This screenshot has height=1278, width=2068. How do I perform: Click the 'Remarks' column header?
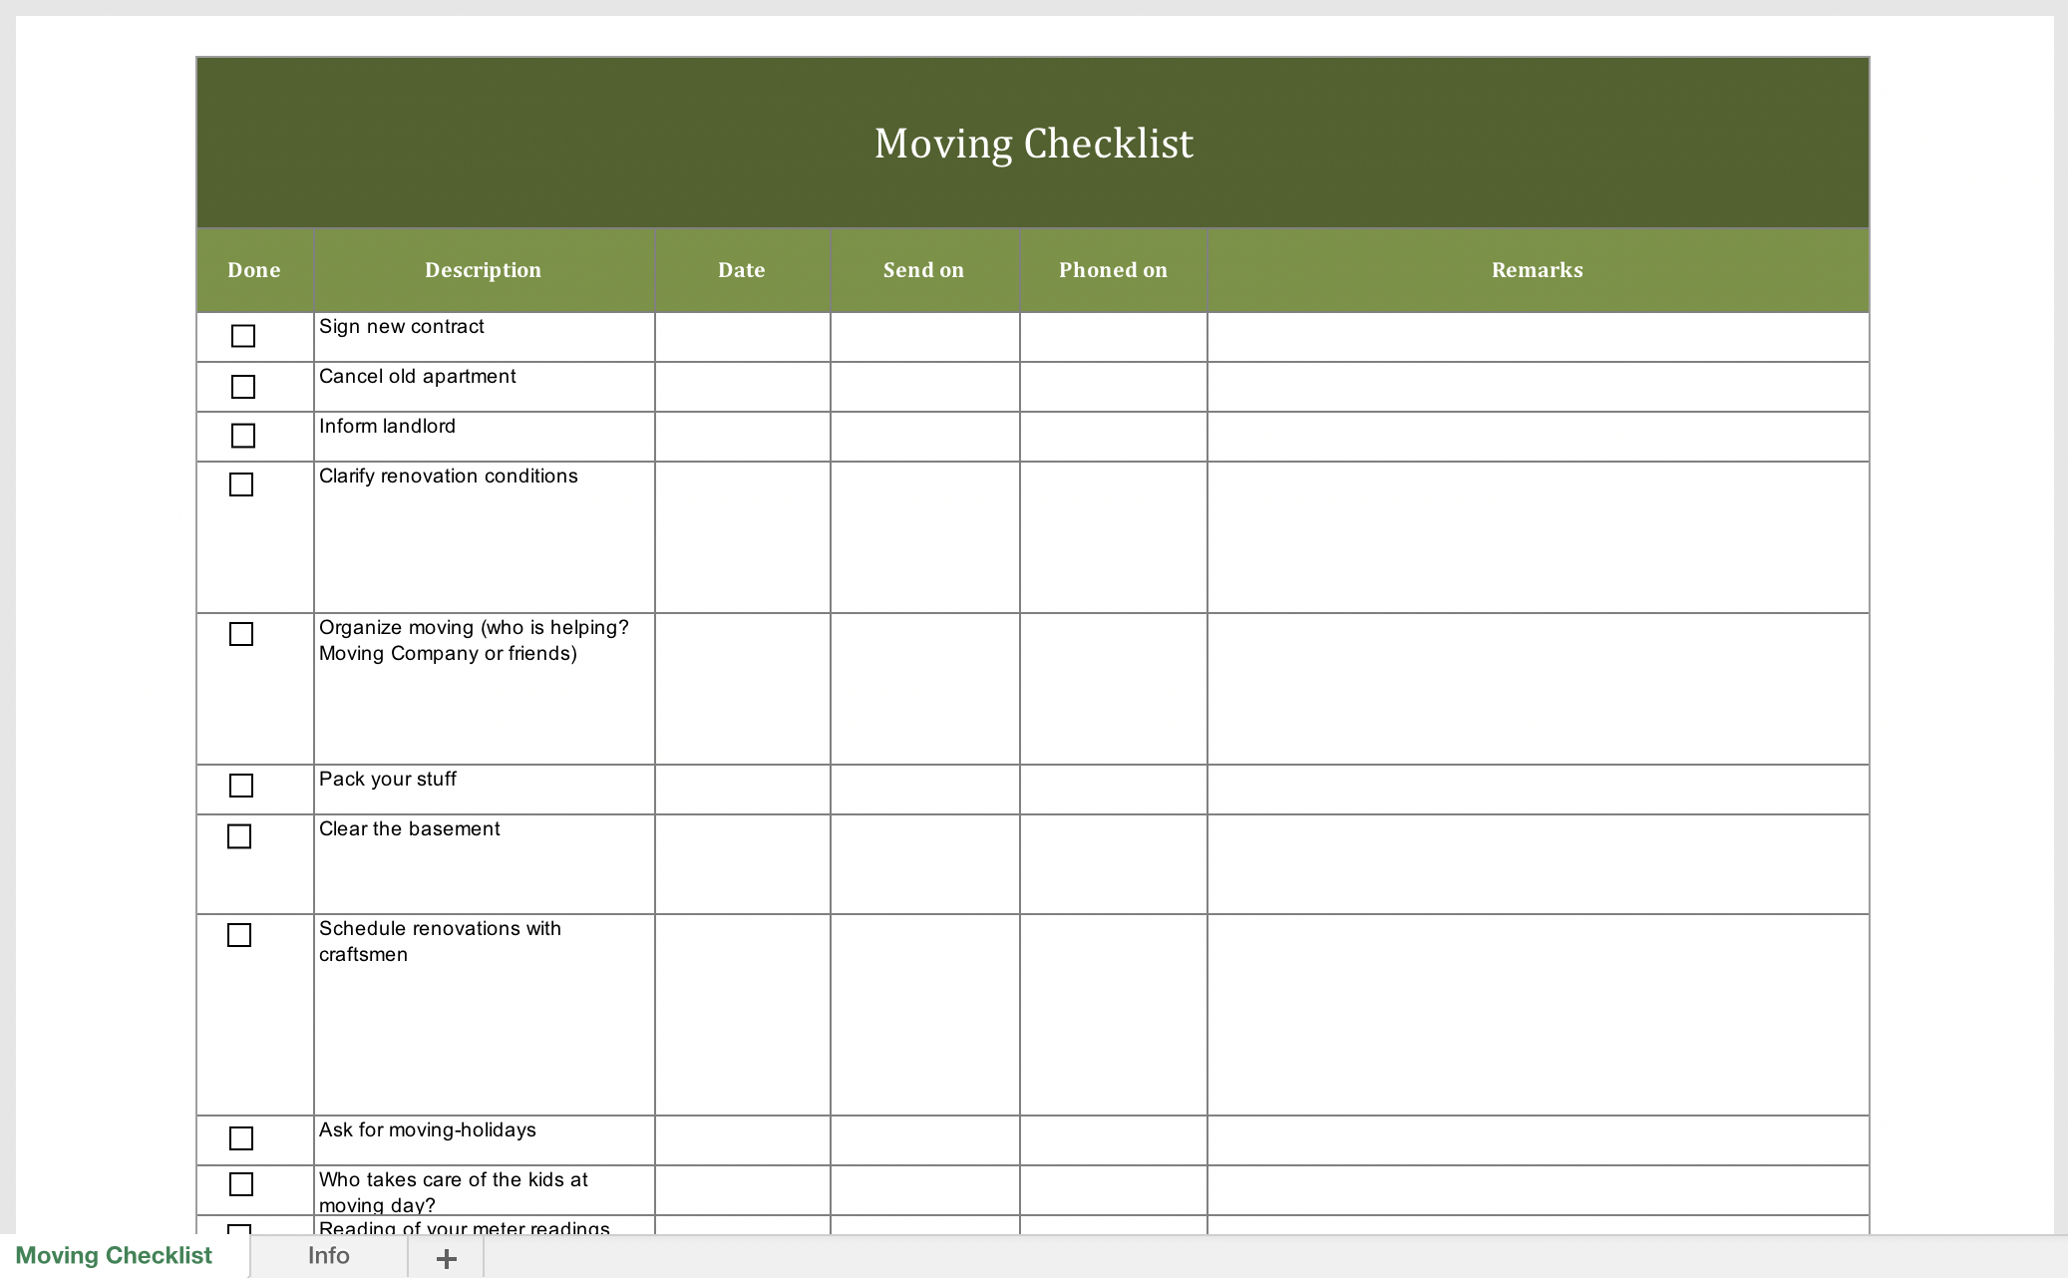click(1537, 269)
